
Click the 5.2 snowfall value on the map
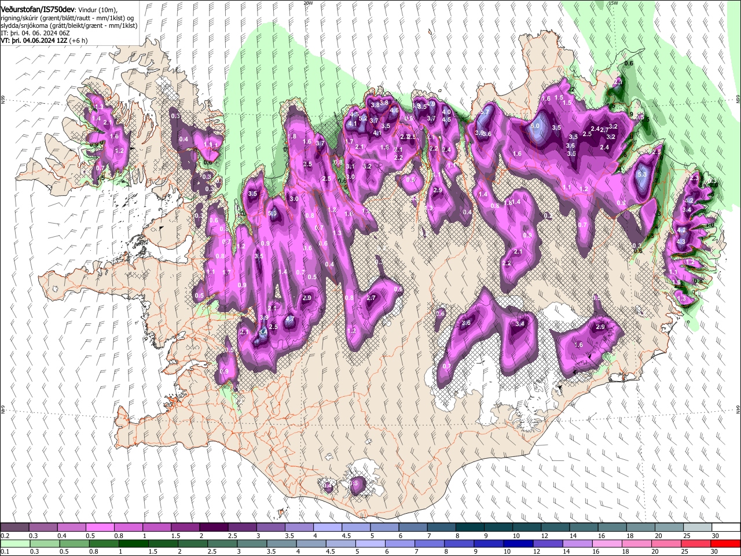363,118
